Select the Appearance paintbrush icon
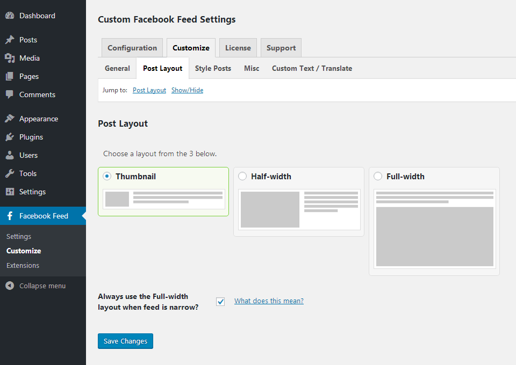This screenshot has height=365, width=516. [x=10, y=118]
